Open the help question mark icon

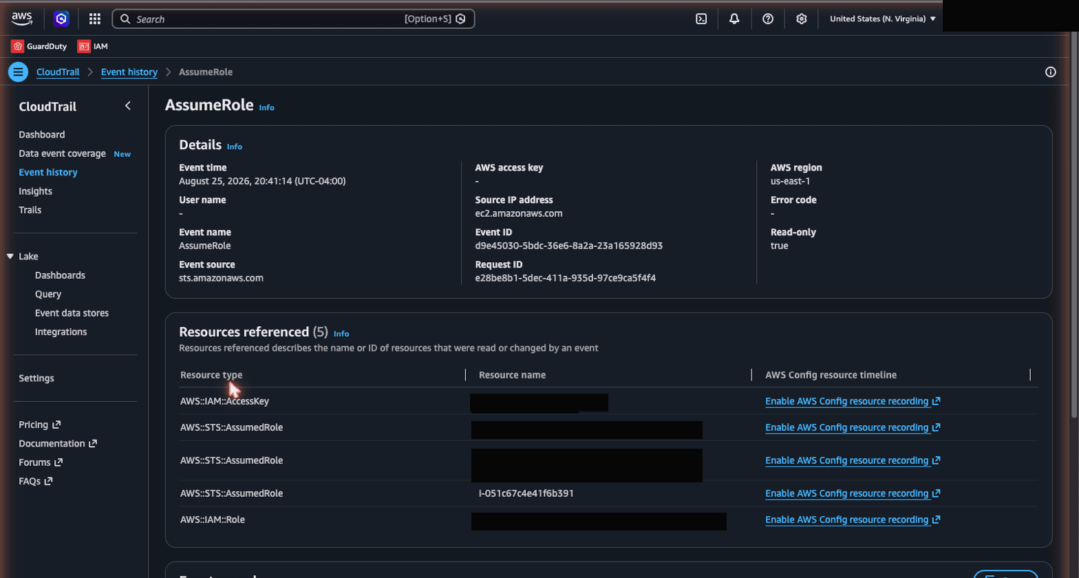[768, 19]
